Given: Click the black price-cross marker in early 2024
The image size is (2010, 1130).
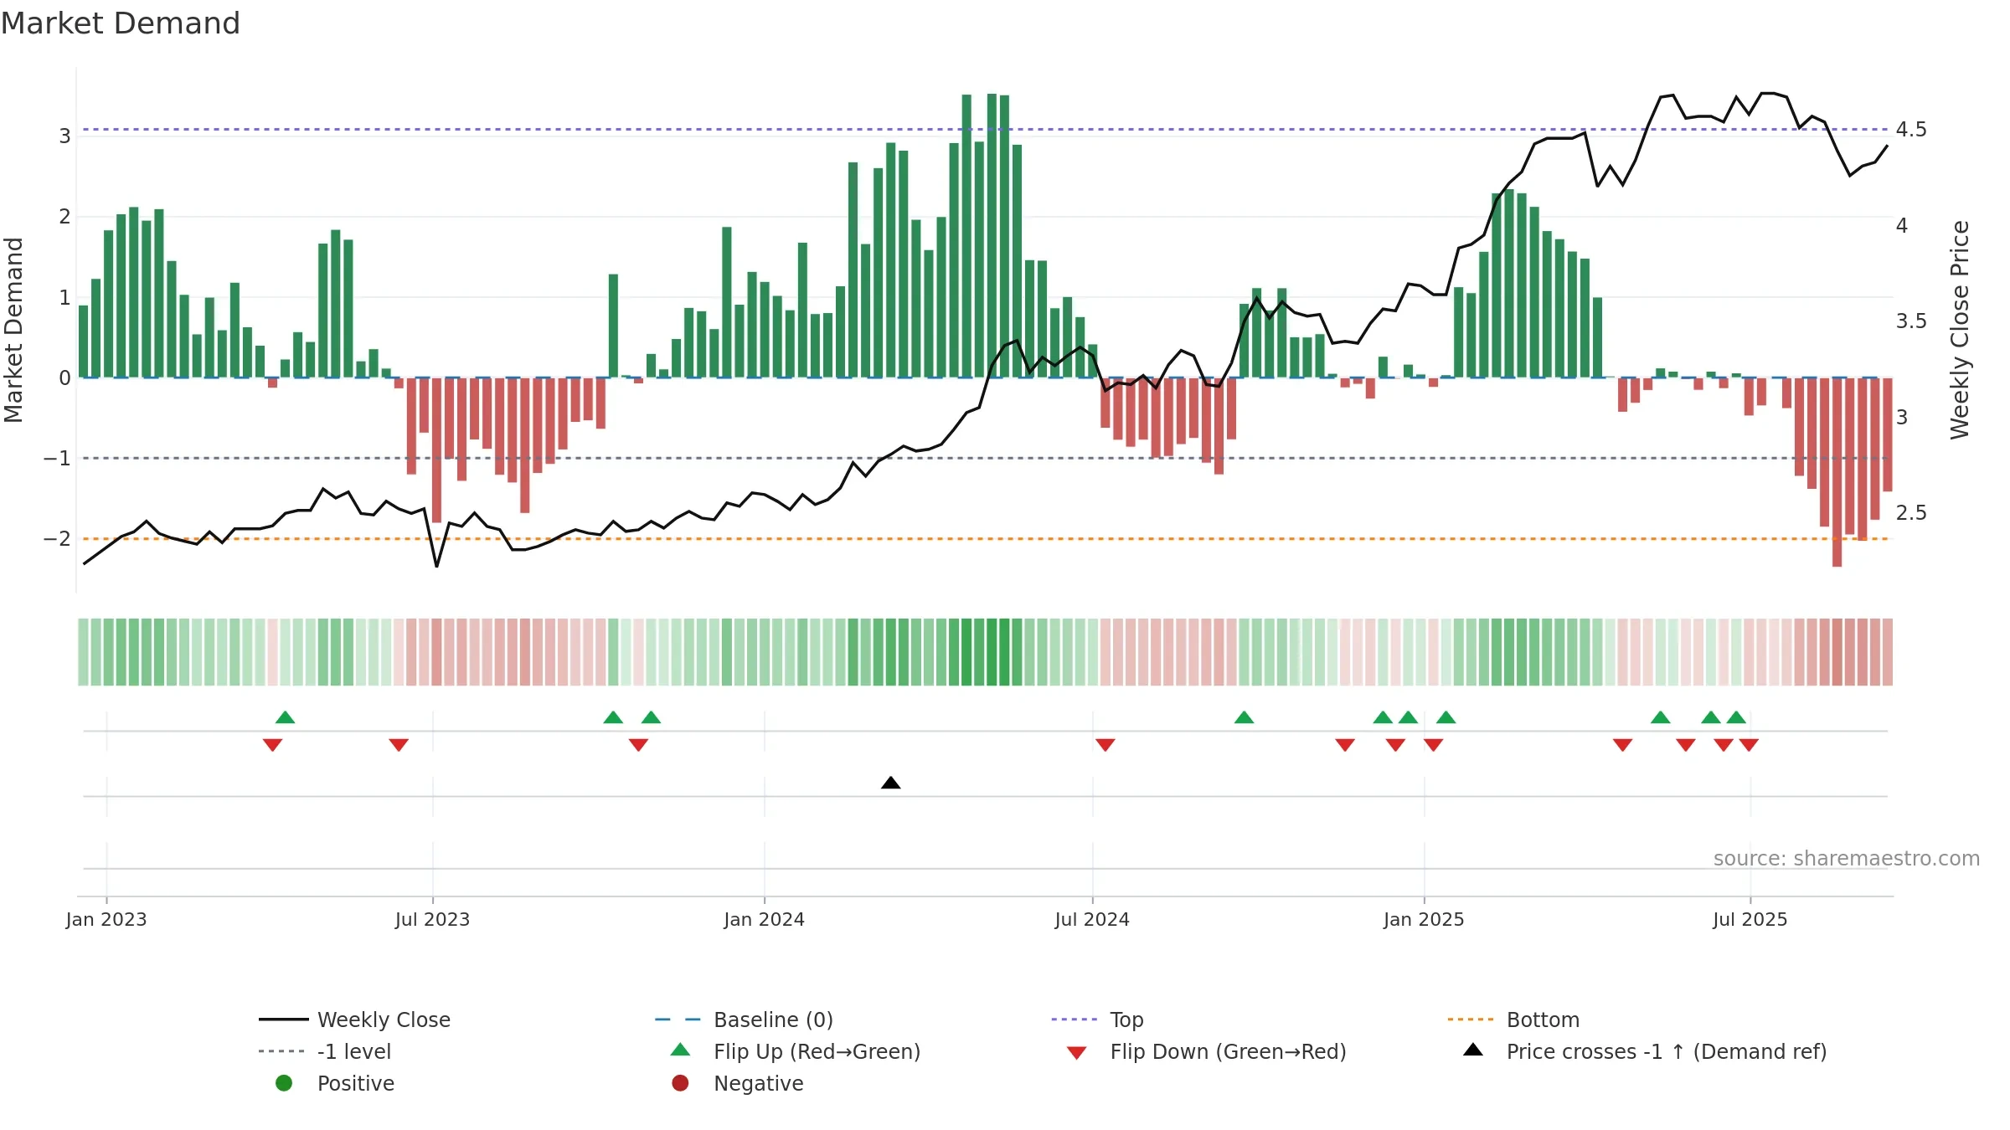Looking at the screenshot, I should click(891, 783).
